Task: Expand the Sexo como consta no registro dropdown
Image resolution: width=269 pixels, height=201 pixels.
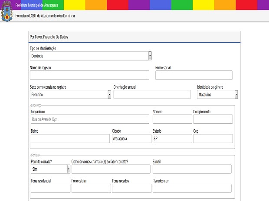Action: click(70, 94)
